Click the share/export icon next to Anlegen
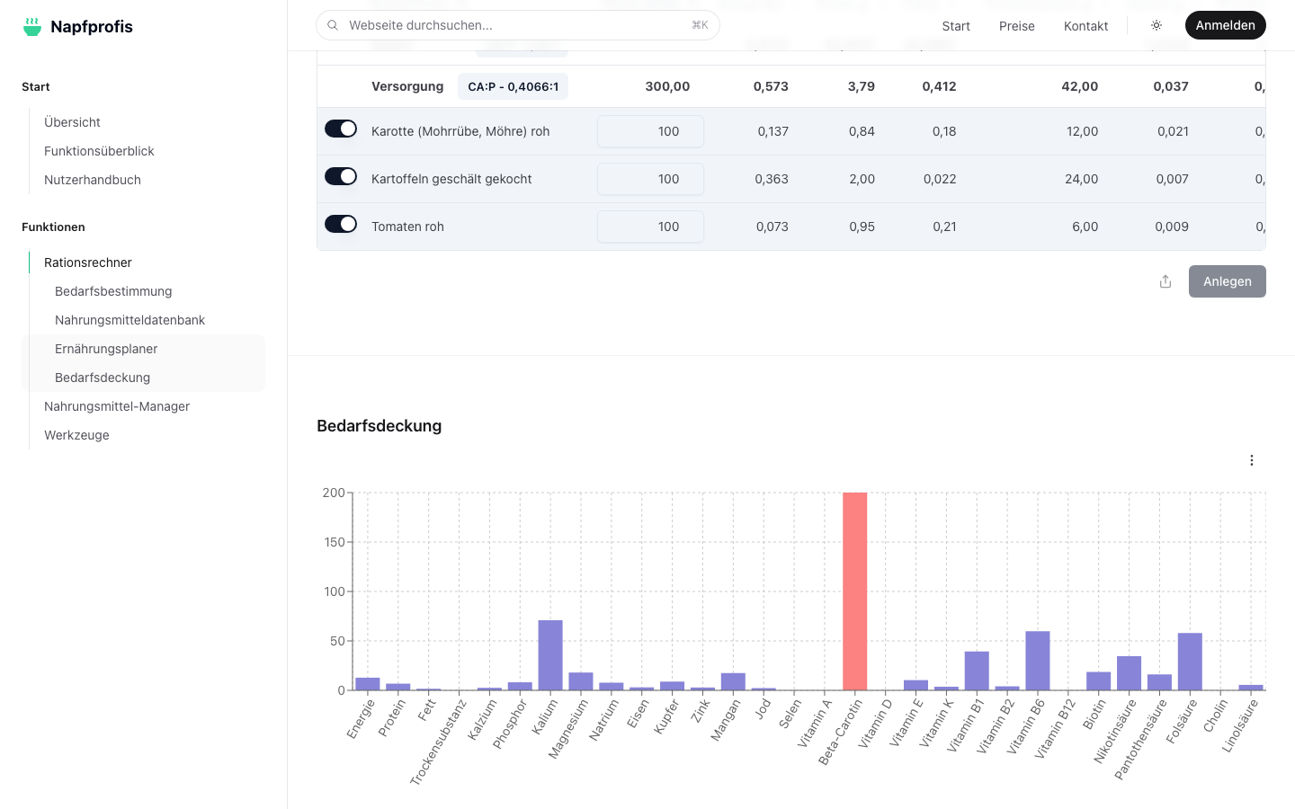 coord(1165,281)
